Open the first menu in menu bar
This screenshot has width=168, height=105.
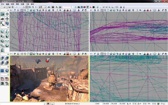(2, 4)
